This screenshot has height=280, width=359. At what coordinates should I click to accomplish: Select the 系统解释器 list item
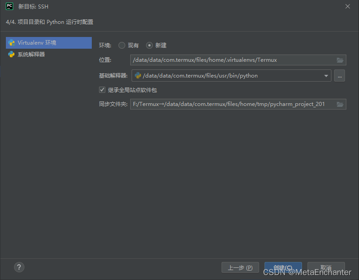tap(49, 55)
